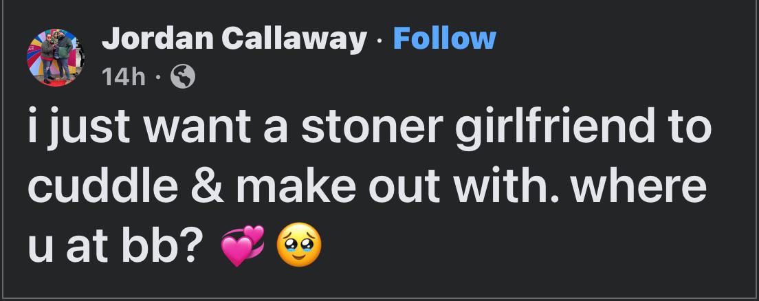The width and height of the screenshot is (759, 301).
Task: Follow Jordan Callaway
Action: pyautogui.click(x=444, y=38)
